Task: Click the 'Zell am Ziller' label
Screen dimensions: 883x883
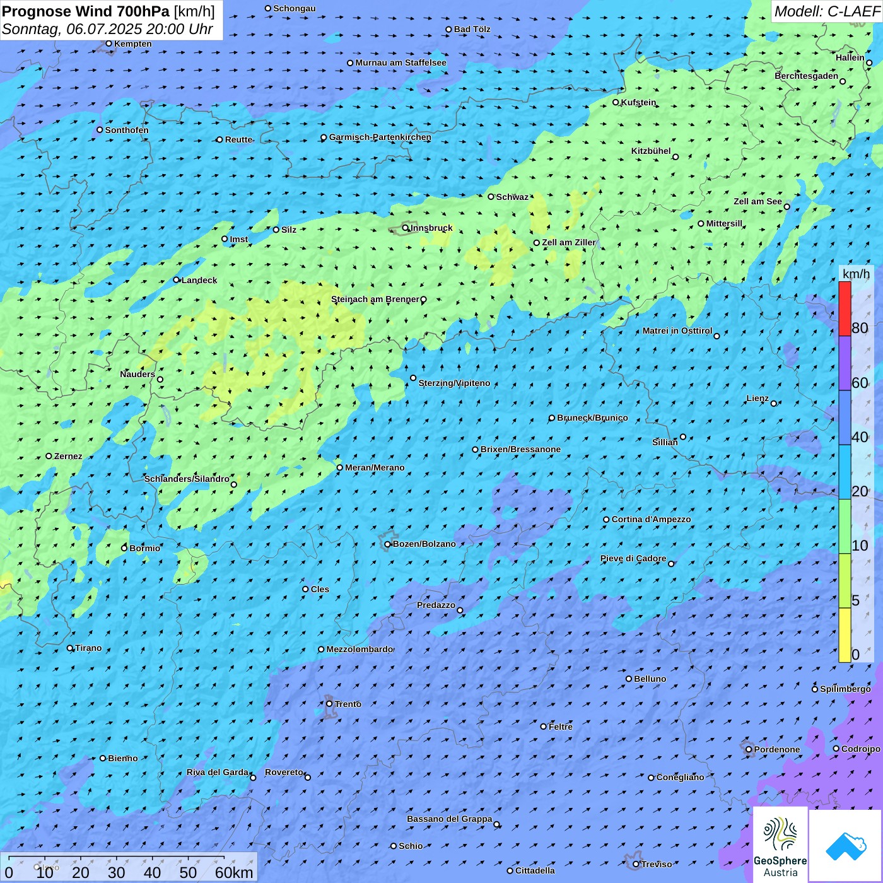Action: (569, 242)
